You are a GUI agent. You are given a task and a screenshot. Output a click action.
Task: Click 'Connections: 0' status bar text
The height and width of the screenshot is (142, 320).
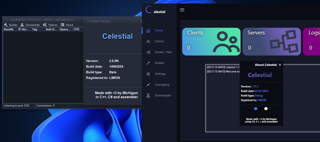pos(46,105)
